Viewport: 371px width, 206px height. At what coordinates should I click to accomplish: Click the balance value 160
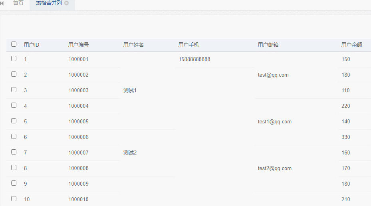(346, 153)
